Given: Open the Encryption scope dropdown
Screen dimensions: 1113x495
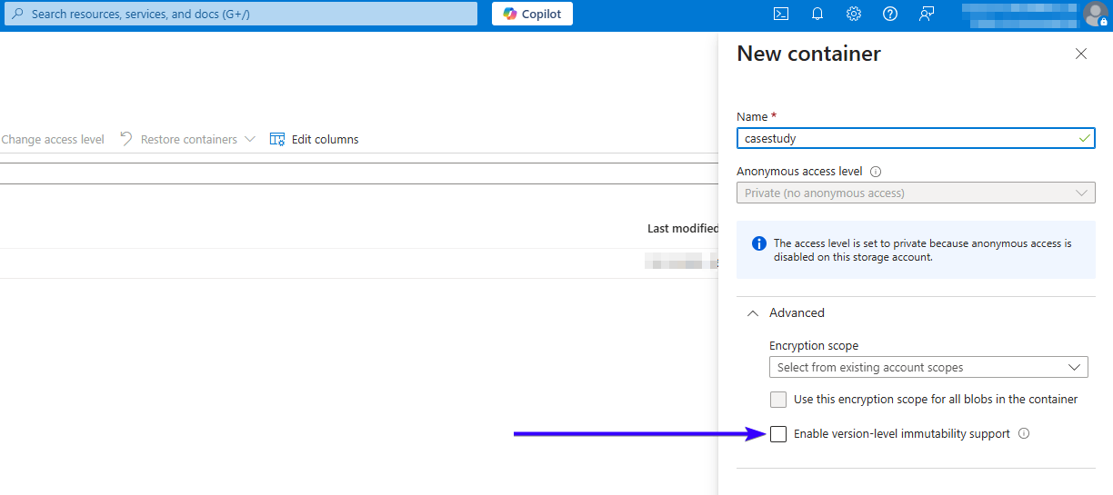Looking at the screenshot, I should (928, 367).
